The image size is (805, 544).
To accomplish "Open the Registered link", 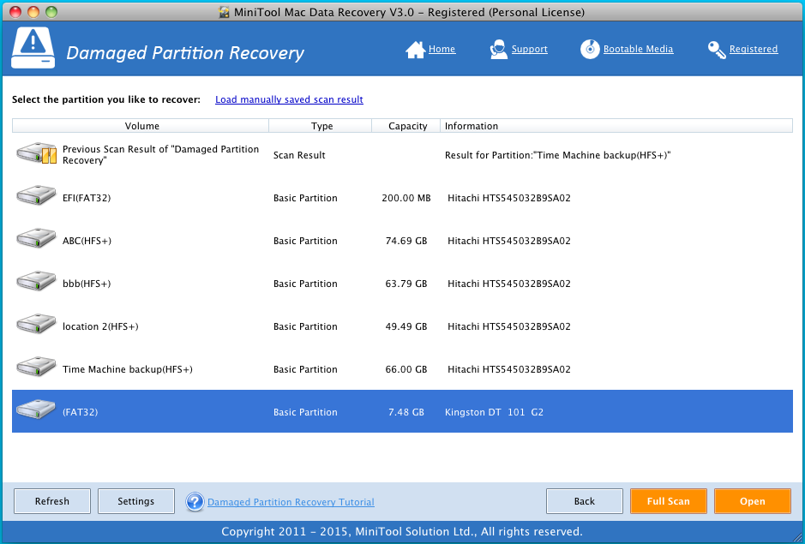I will click(754, 50).
